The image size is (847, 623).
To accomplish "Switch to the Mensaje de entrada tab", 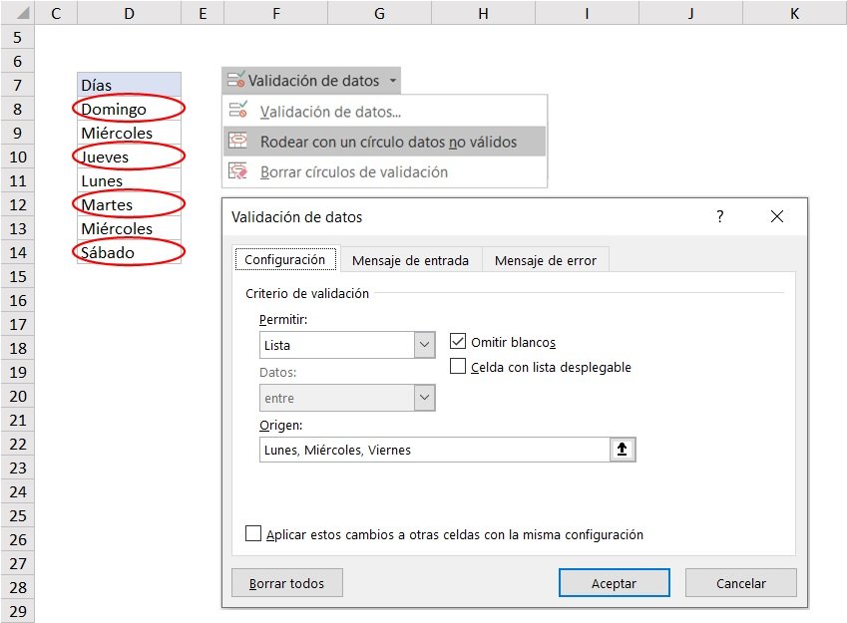I will 411,259.
